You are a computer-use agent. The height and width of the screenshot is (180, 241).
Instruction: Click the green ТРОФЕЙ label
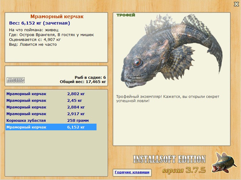tap(126, 15)
